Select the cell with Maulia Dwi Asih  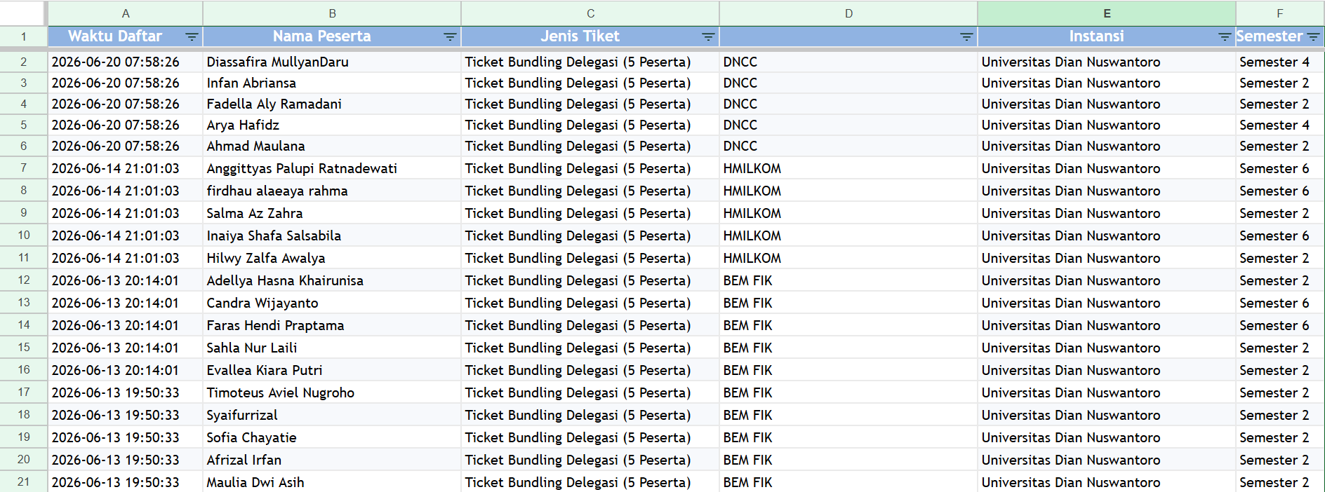[332, 482]
